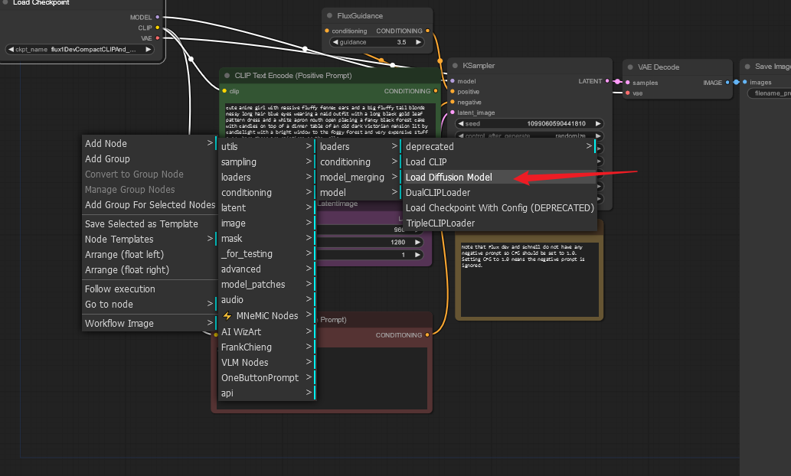Select Load Diffusion Model from menu
Image resolution: width=791 pixels, height=476 pixels.
point(449,177)
